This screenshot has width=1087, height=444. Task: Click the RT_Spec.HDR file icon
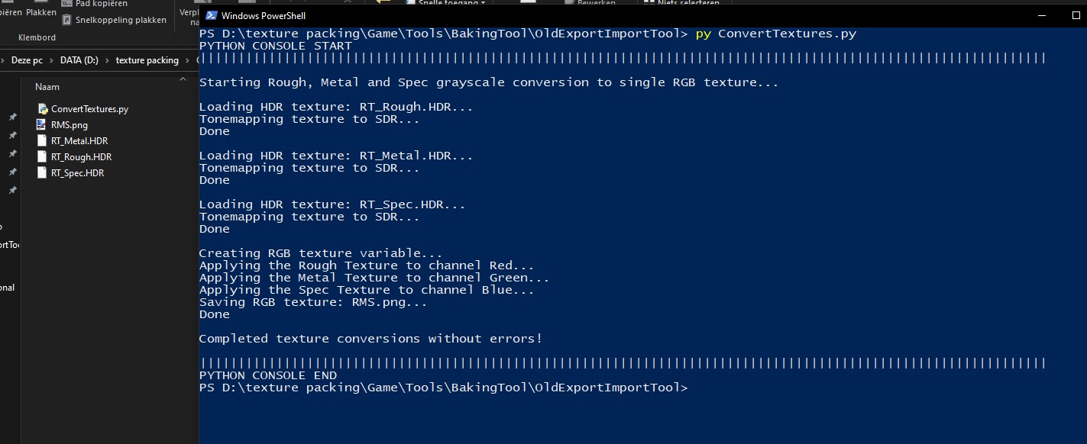(43, 173)
